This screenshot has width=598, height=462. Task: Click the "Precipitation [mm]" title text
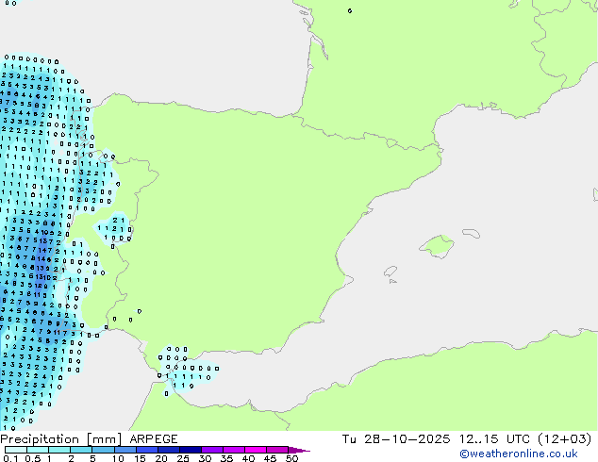click(x=57, y=439)
